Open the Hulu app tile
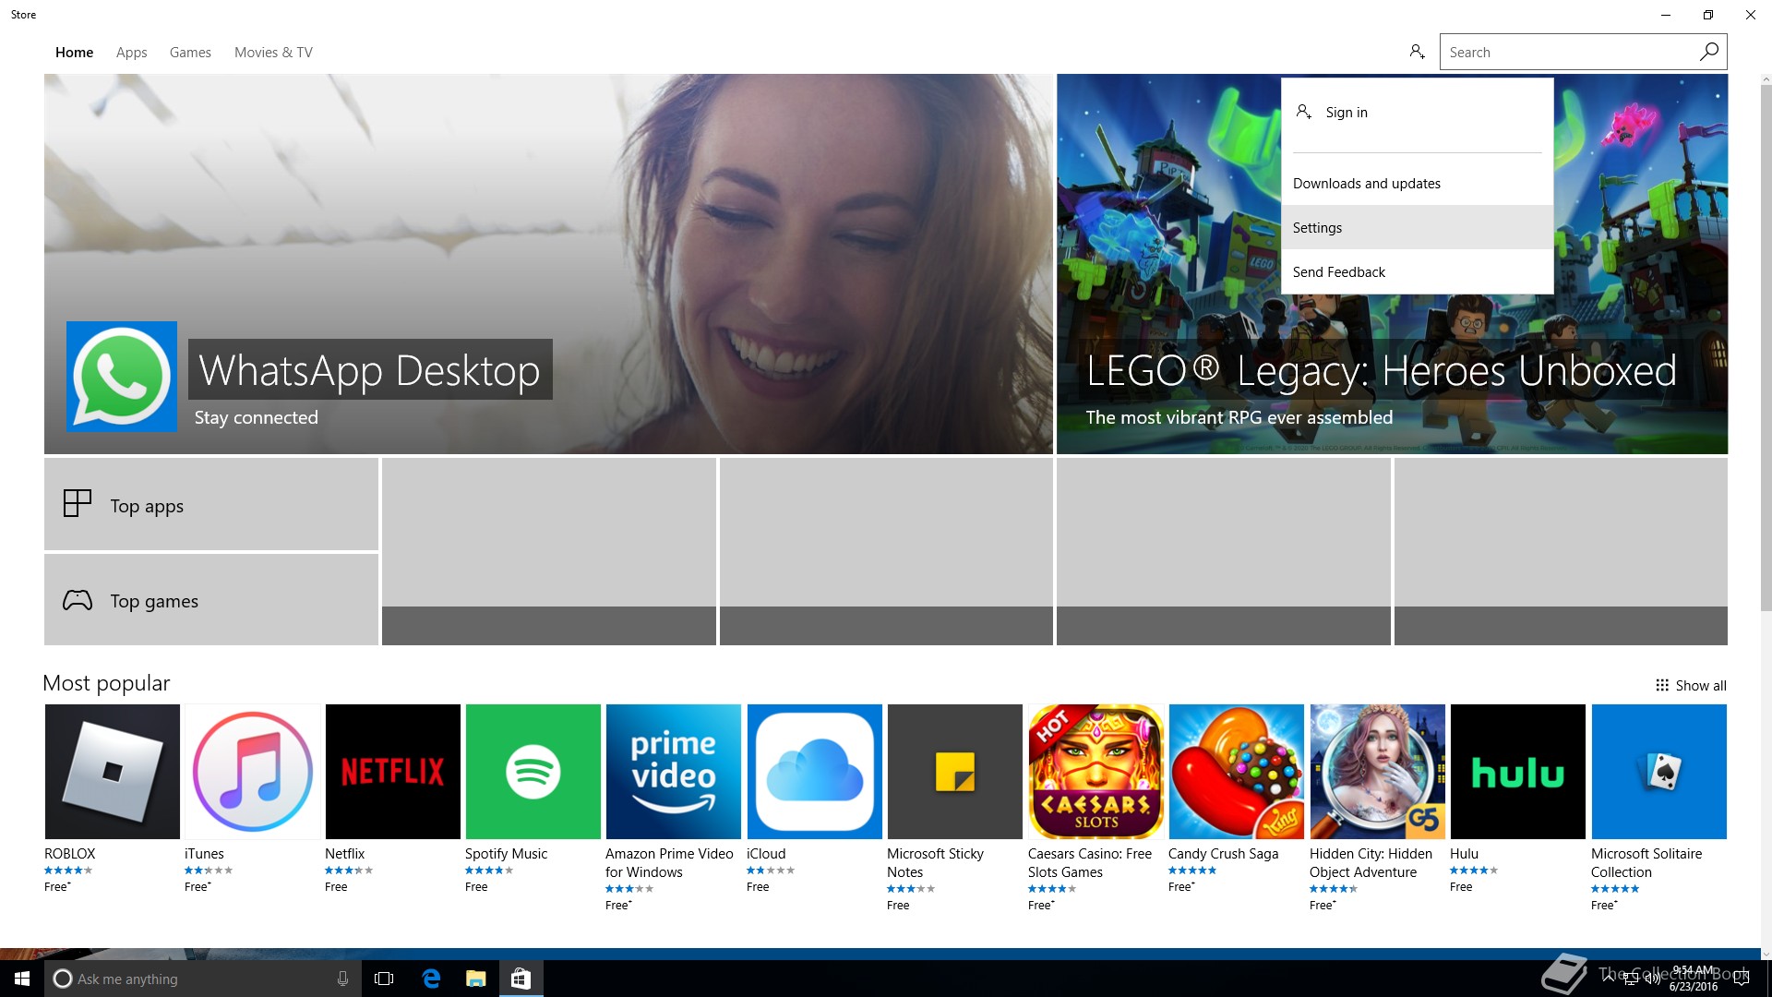Viewport: 1772px width, 997px height. click(x=1518, y=772)
